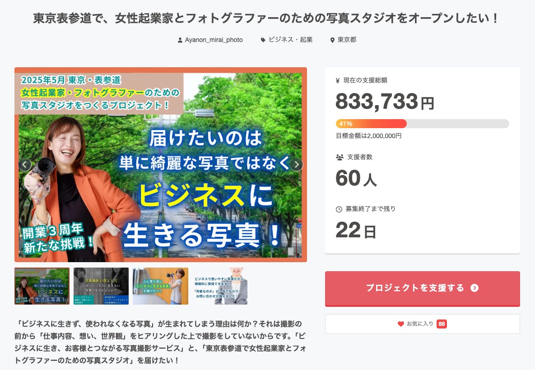Open the 東京都 location link
This screenshot has width=535, height=370.
point(347,40)
